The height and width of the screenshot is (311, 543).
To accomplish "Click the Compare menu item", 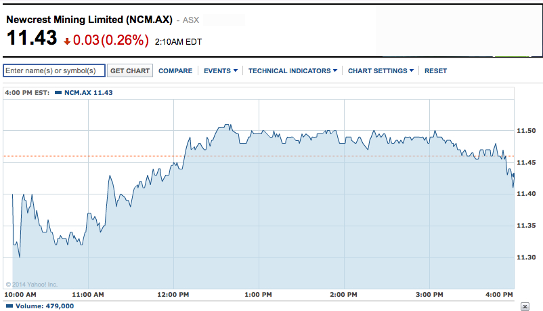I will click(x=175, y=70).
